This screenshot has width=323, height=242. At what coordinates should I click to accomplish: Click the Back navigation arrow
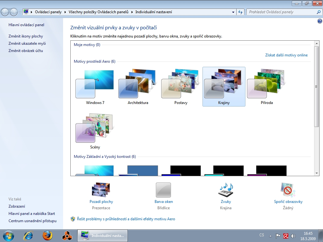click(5, 12)
